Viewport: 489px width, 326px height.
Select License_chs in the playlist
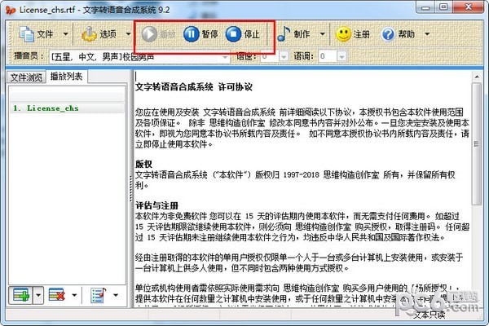(49, 108)
